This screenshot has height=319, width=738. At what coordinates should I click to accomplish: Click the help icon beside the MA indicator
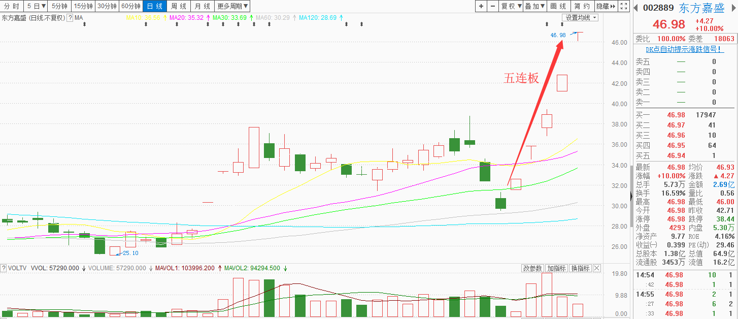pos(70,18)
